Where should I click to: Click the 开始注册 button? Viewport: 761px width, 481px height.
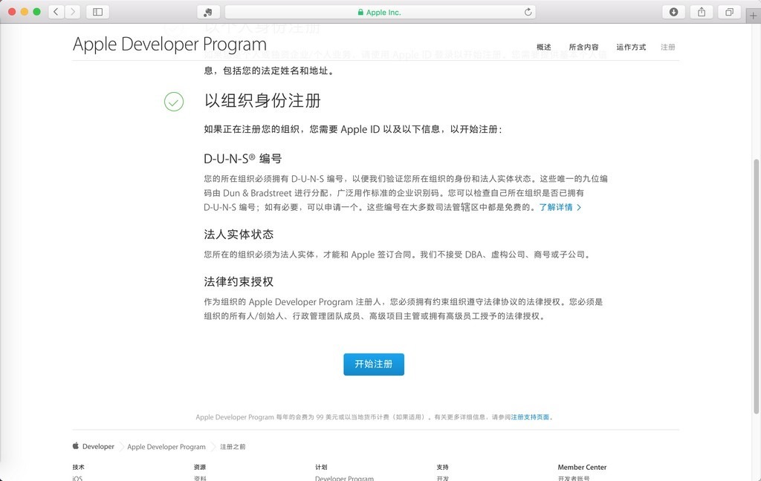pos(374,364)
